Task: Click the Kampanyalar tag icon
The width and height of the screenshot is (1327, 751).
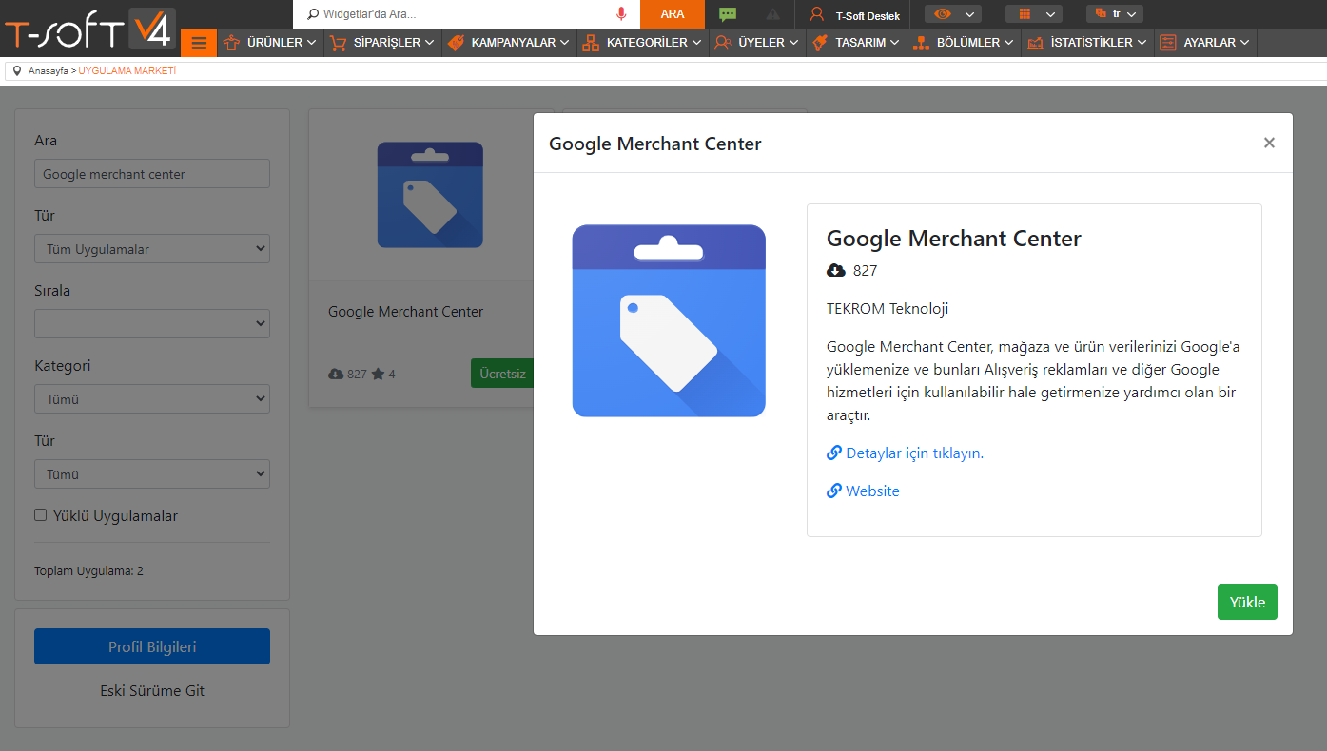Action: (x=456, y=43)
